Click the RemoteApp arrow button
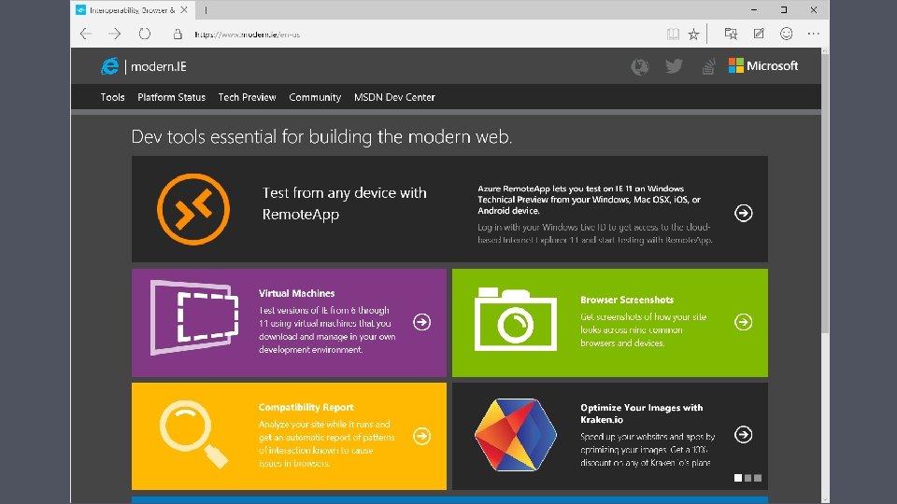Image resolution: width=897 pixels, height=504 pixels. [x=743, y=213]
